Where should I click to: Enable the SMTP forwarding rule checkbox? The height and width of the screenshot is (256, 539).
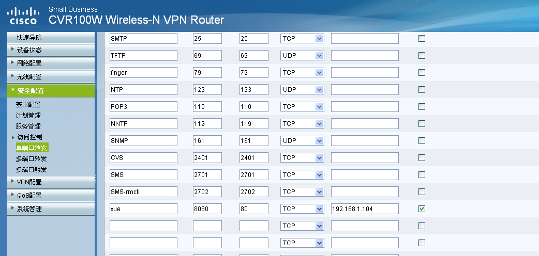(422, 39)
